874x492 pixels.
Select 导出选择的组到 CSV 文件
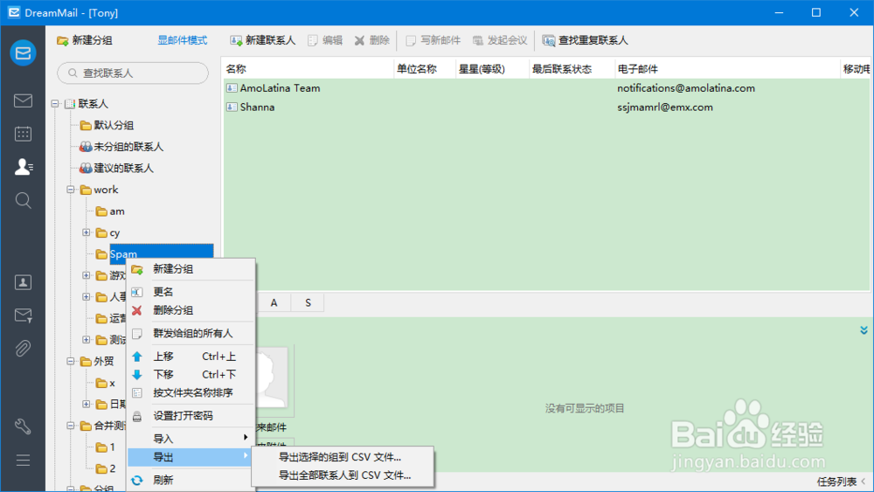pyautogui.click(x=343, y=457)
